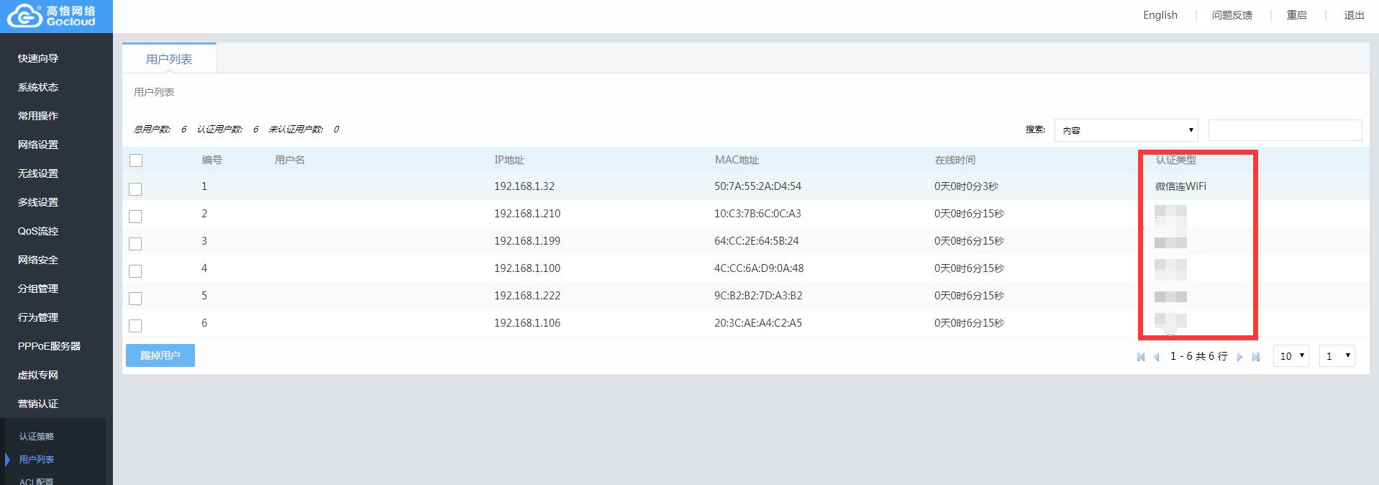
Task: Sort by IP地址 column header
Action: click(509, 160)
